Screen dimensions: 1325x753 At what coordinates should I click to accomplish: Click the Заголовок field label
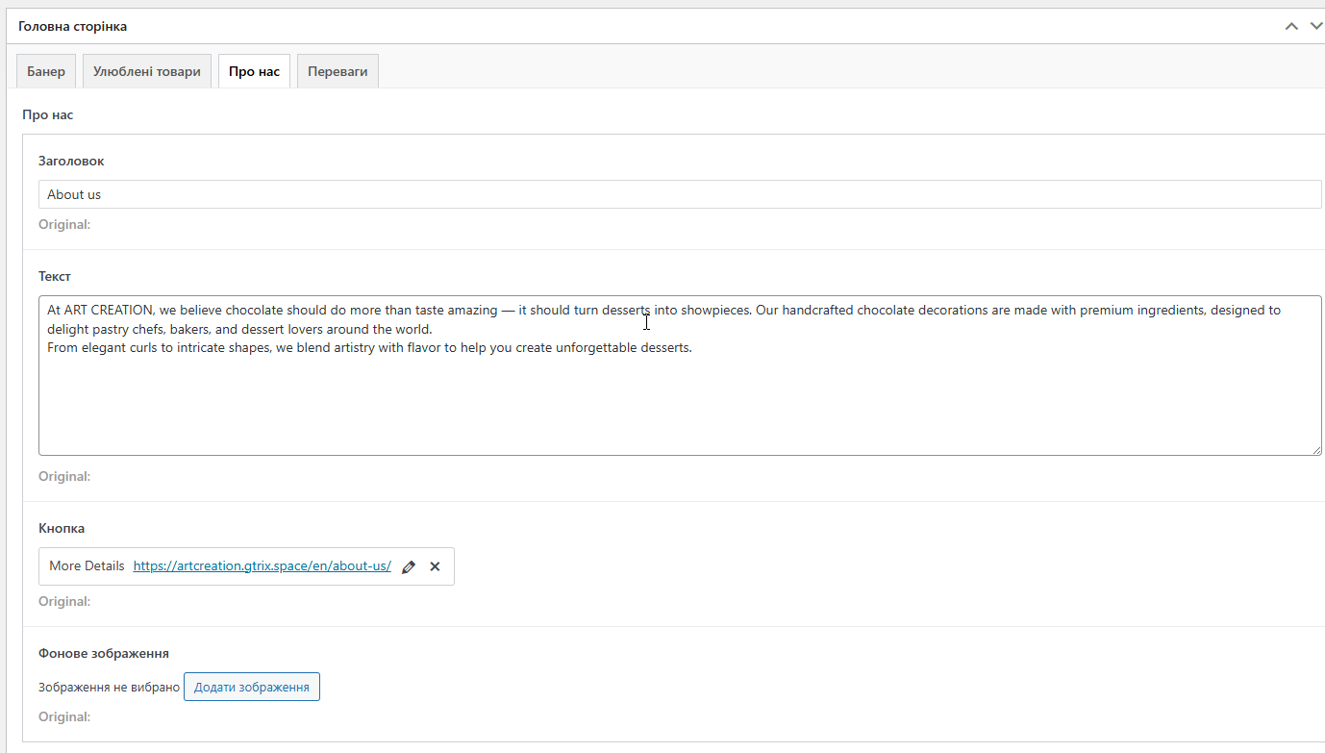point(71,161)
